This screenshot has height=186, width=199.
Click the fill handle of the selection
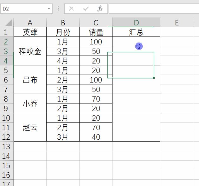point(154,78)
